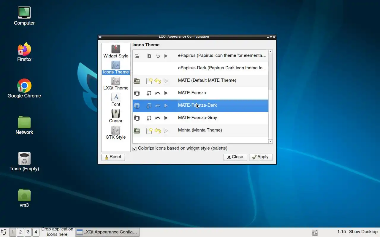Click the theme list scrollbar handle
The image size is (380, 237).
[270, 72]
